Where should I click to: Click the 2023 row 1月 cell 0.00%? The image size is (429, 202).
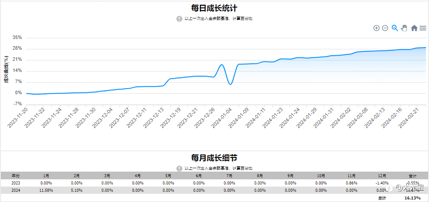46,183
